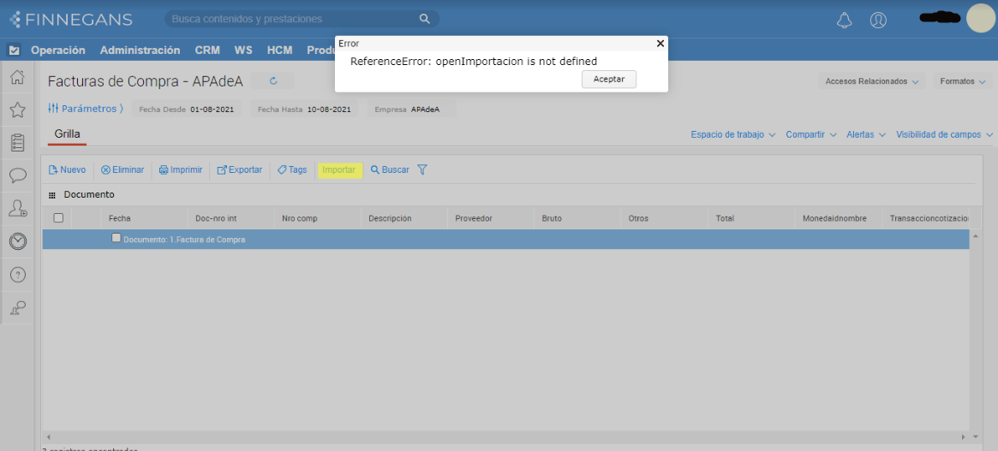
Task: Click the Nuevo button
Action: click(67, 169)
